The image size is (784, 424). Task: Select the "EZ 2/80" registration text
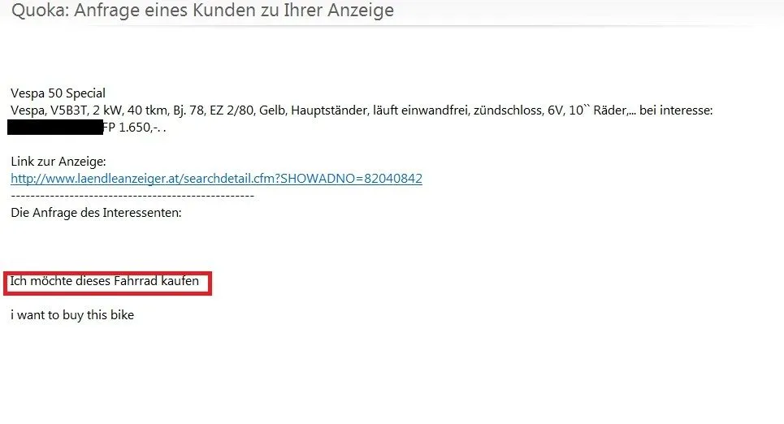point(231,110)
